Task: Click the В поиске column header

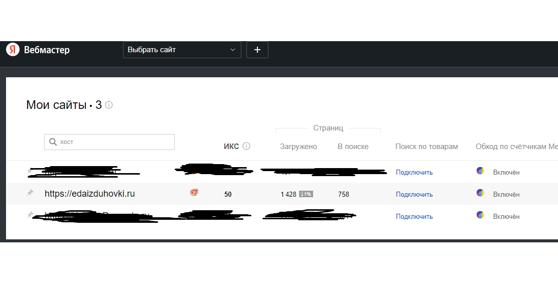Action: [353, 147]
